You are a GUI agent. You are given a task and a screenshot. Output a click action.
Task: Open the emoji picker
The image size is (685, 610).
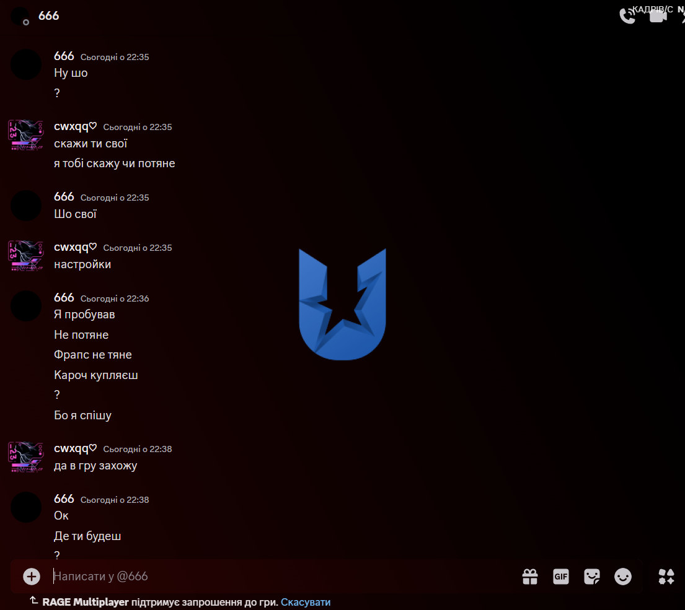point(623,577)
